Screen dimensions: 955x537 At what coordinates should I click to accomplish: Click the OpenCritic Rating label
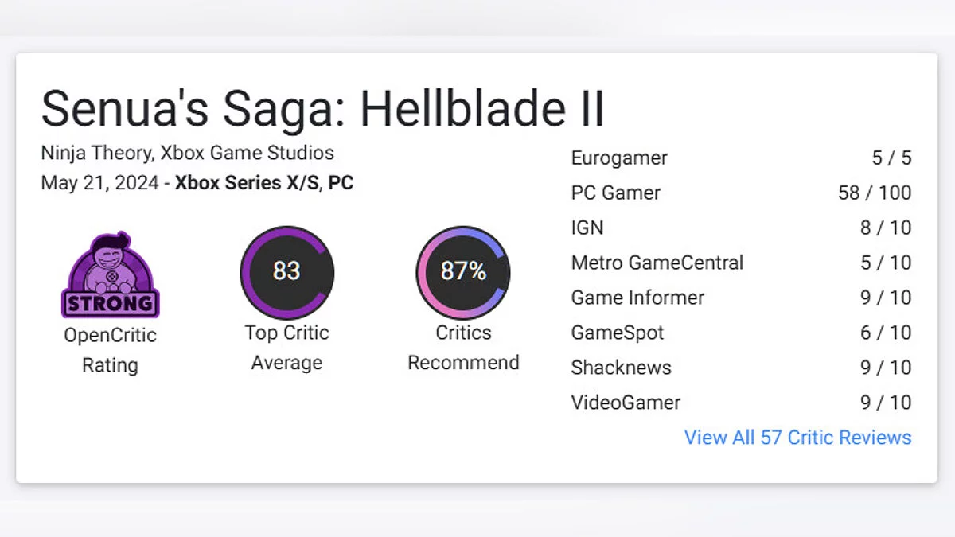tap(110, 350)
